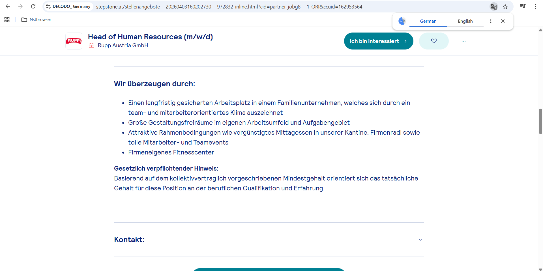Click the browser back arrow
This screenshot has width=543, height=271.
coord(8,7)
